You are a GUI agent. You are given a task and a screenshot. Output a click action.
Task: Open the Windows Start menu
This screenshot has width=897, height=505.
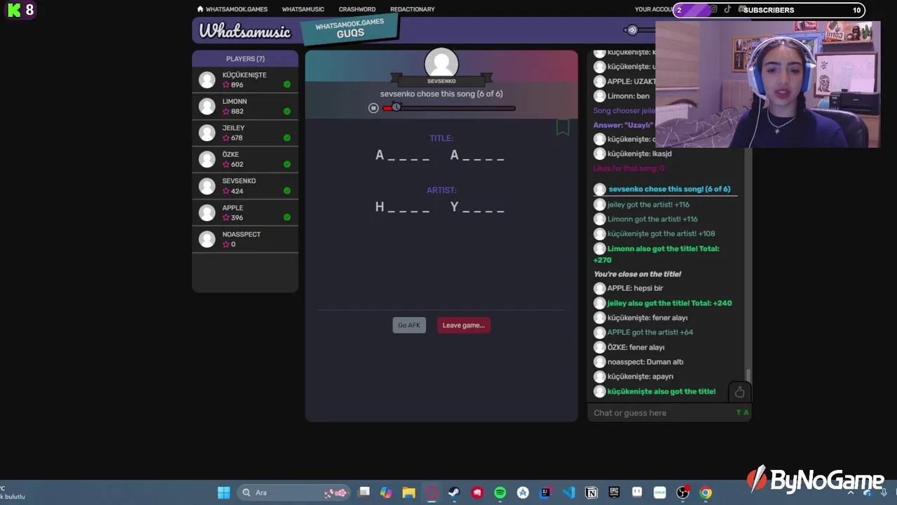[x=224, y=492]
